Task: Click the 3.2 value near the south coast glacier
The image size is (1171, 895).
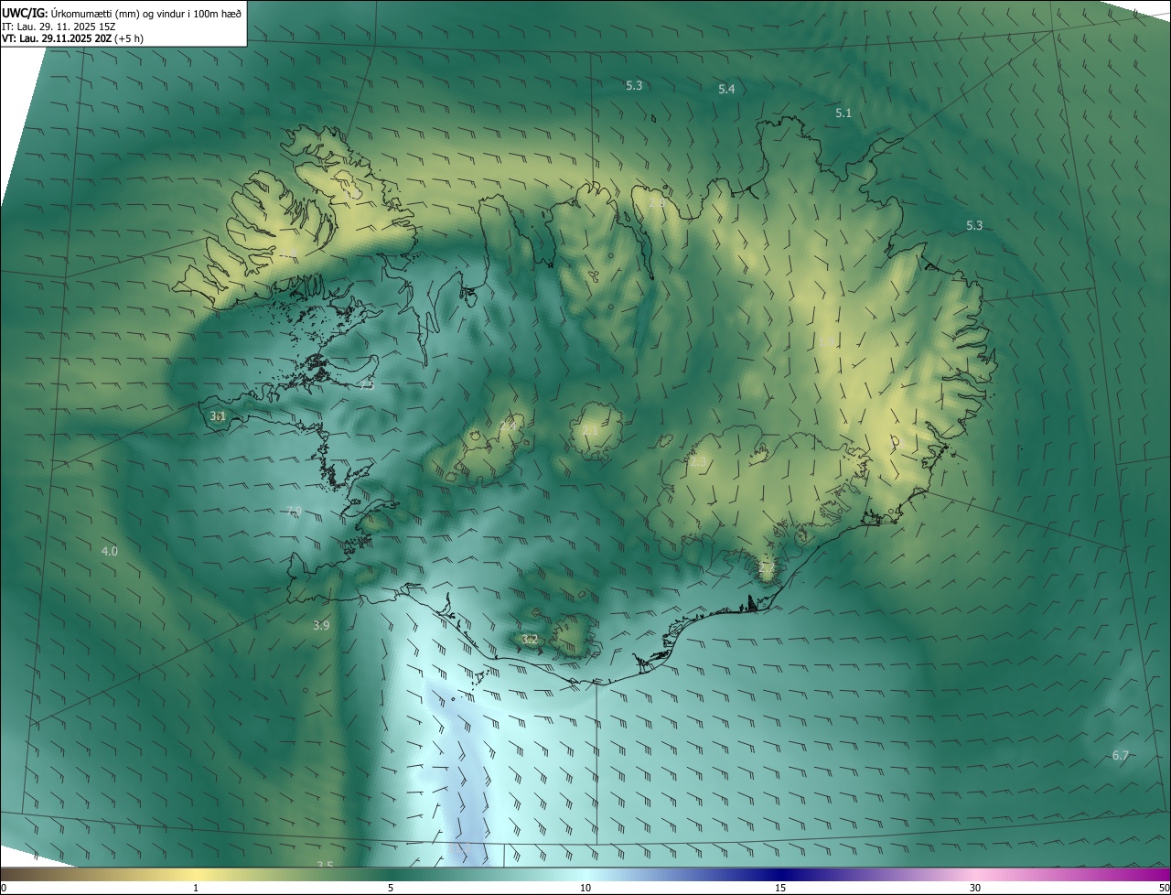Action: tap(530, 639)
